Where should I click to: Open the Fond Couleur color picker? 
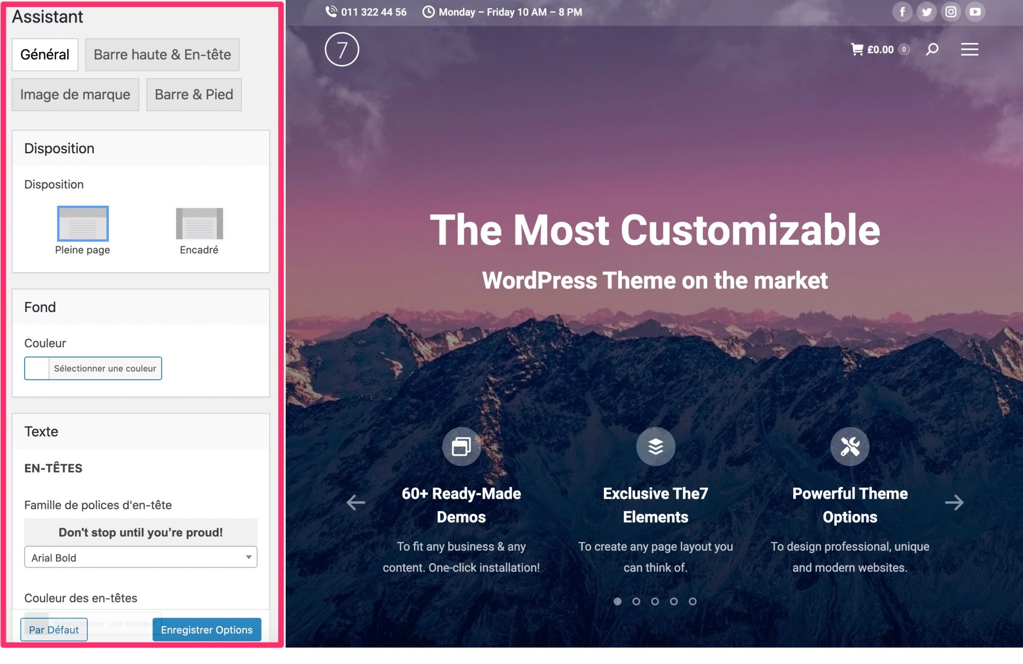[93, 368]
